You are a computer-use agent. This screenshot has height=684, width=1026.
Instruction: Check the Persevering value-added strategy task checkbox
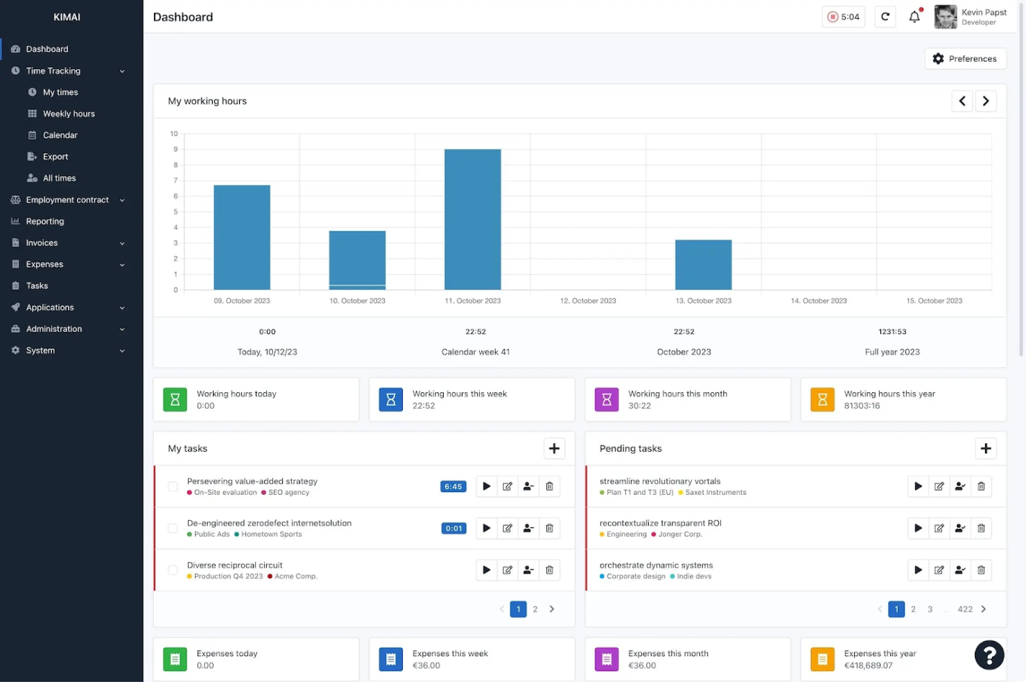pyautogui.click(x=173, y=486)
